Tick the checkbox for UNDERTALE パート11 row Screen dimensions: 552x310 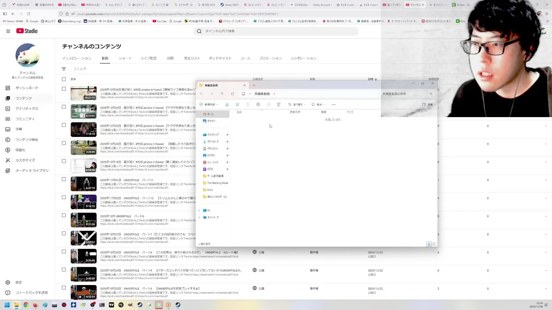tap(64, 179)
